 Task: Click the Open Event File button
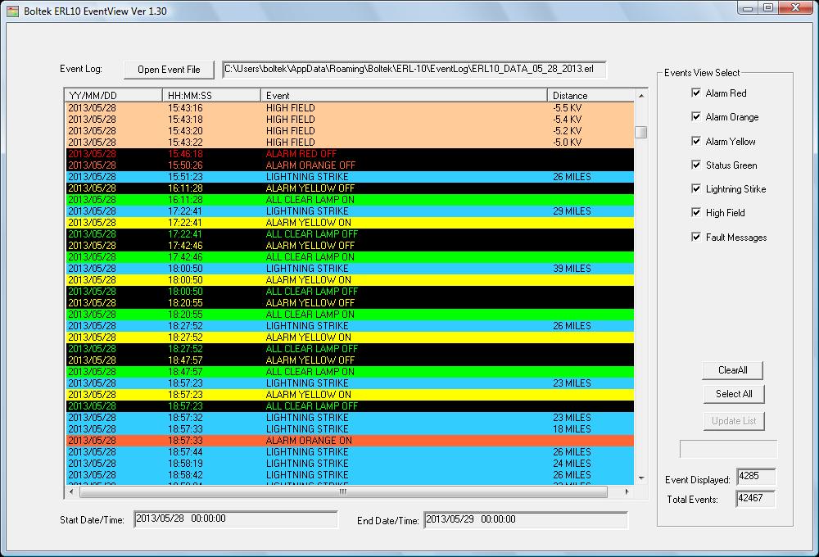coord(169,70)
